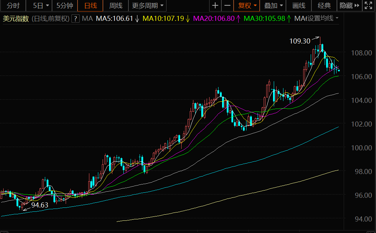Viewport: 376px width, 233px height.
Task: Open the 更多周期 more periods dropdown
Action: [147, 6]
